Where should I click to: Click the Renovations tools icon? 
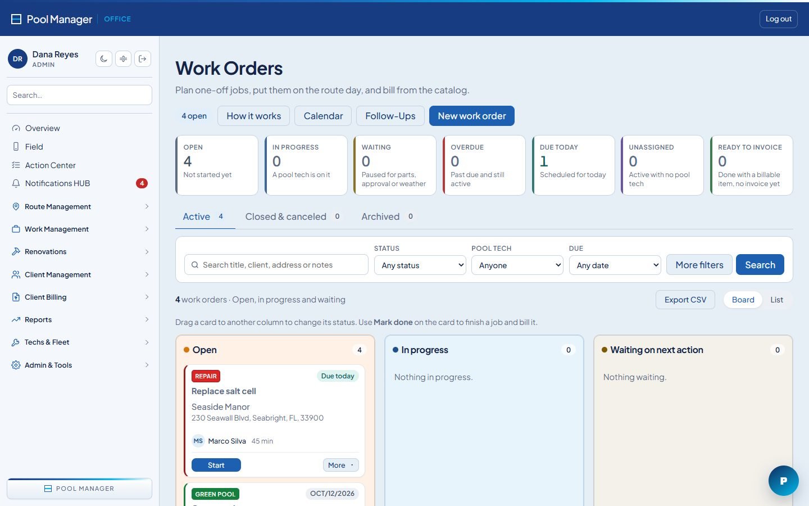coord(16,251)
